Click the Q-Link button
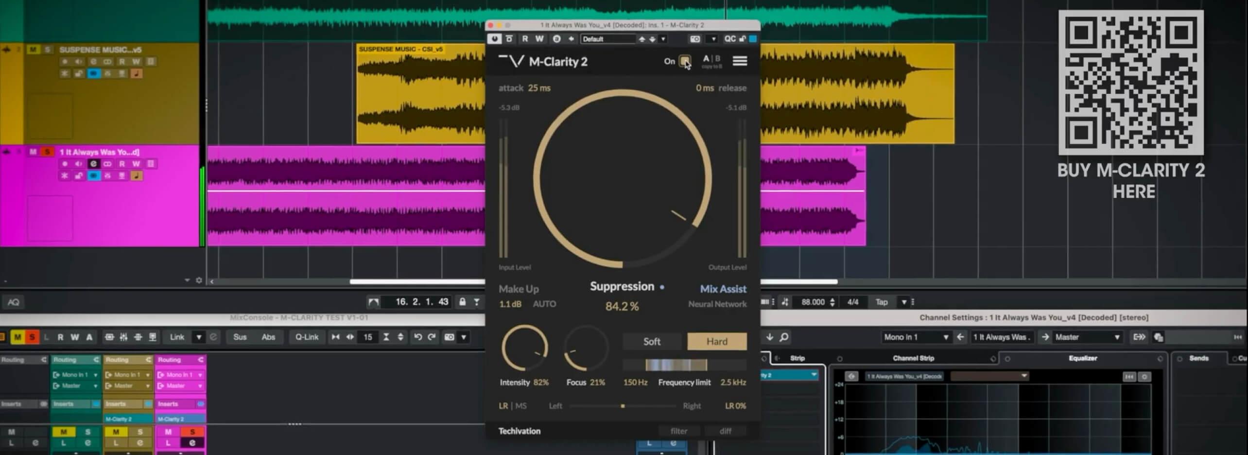The height and width of the screenshot is (455, 1248). (307, 337)
